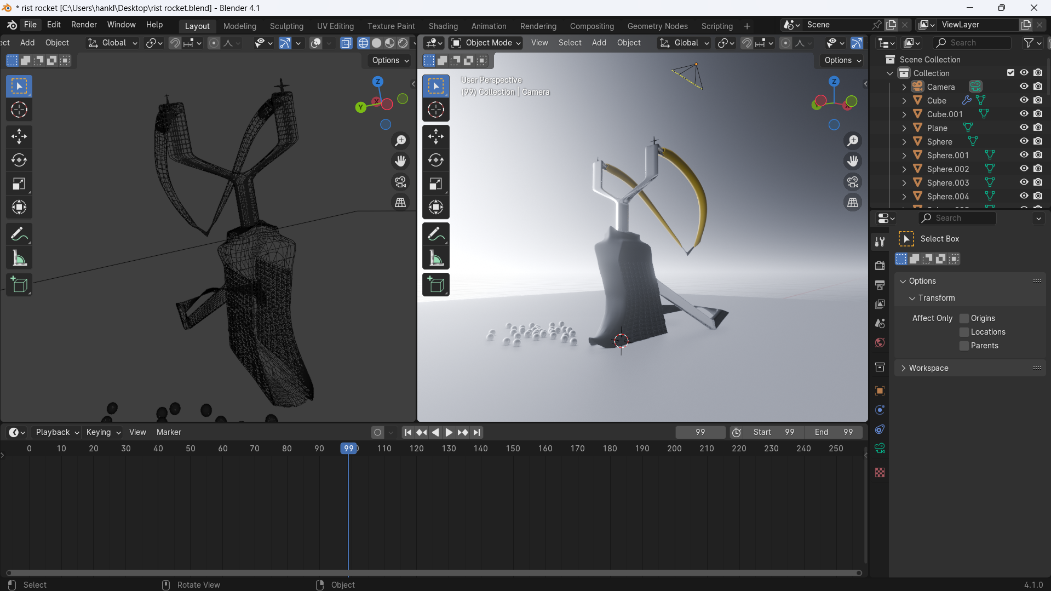Open the Object Mode dropdown
This screenshot has width=1051, height=591.
(486, 43)
